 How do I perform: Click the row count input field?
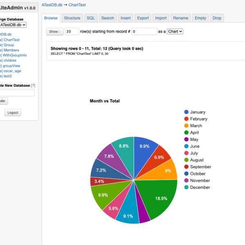71,31
